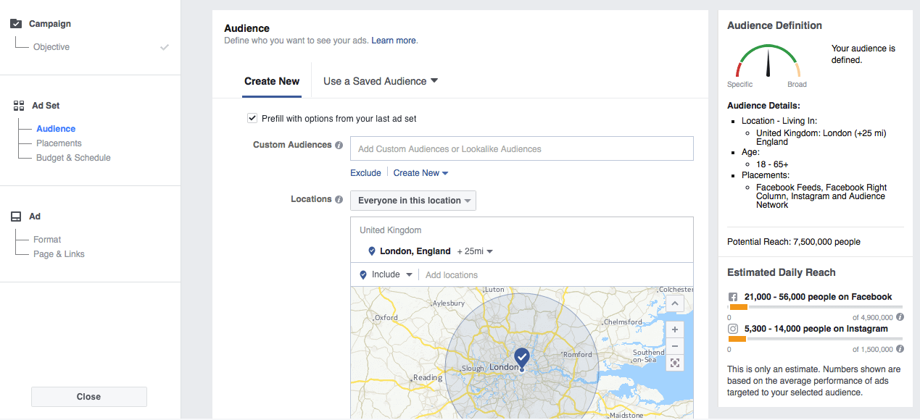
Task: Open the Locations info tooltip icon
Action: pyautogui.click(x=339, y=199)
